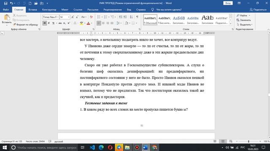Viewport: 270px width, 151px height.
Task: Toggle superscript formatting
Action: pyautogui.click(x=69, y=23)
